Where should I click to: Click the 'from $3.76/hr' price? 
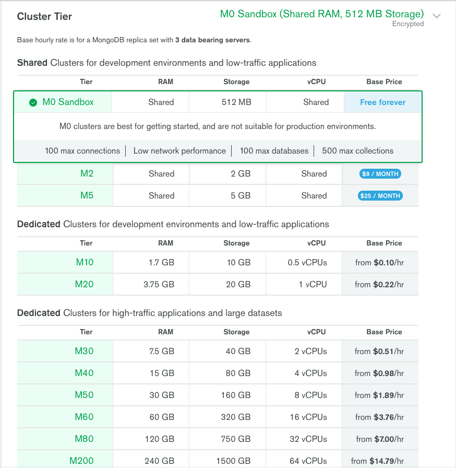point(379,417)
